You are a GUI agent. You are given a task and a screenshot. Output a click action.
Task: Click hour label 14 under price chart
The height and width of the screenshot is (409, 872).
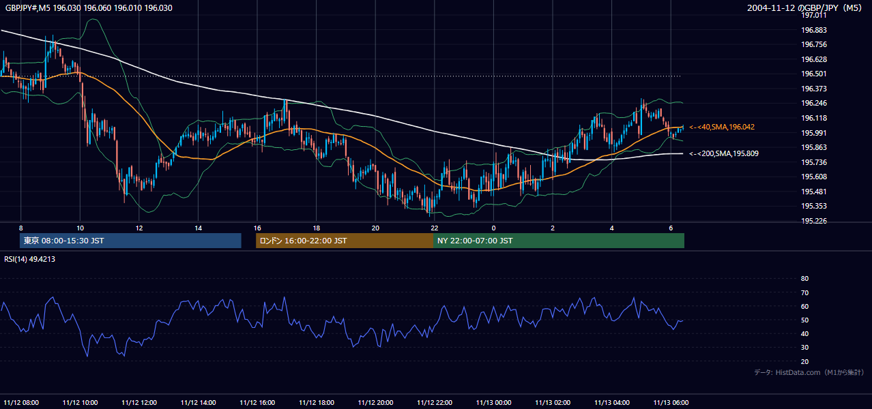(198, 228)
